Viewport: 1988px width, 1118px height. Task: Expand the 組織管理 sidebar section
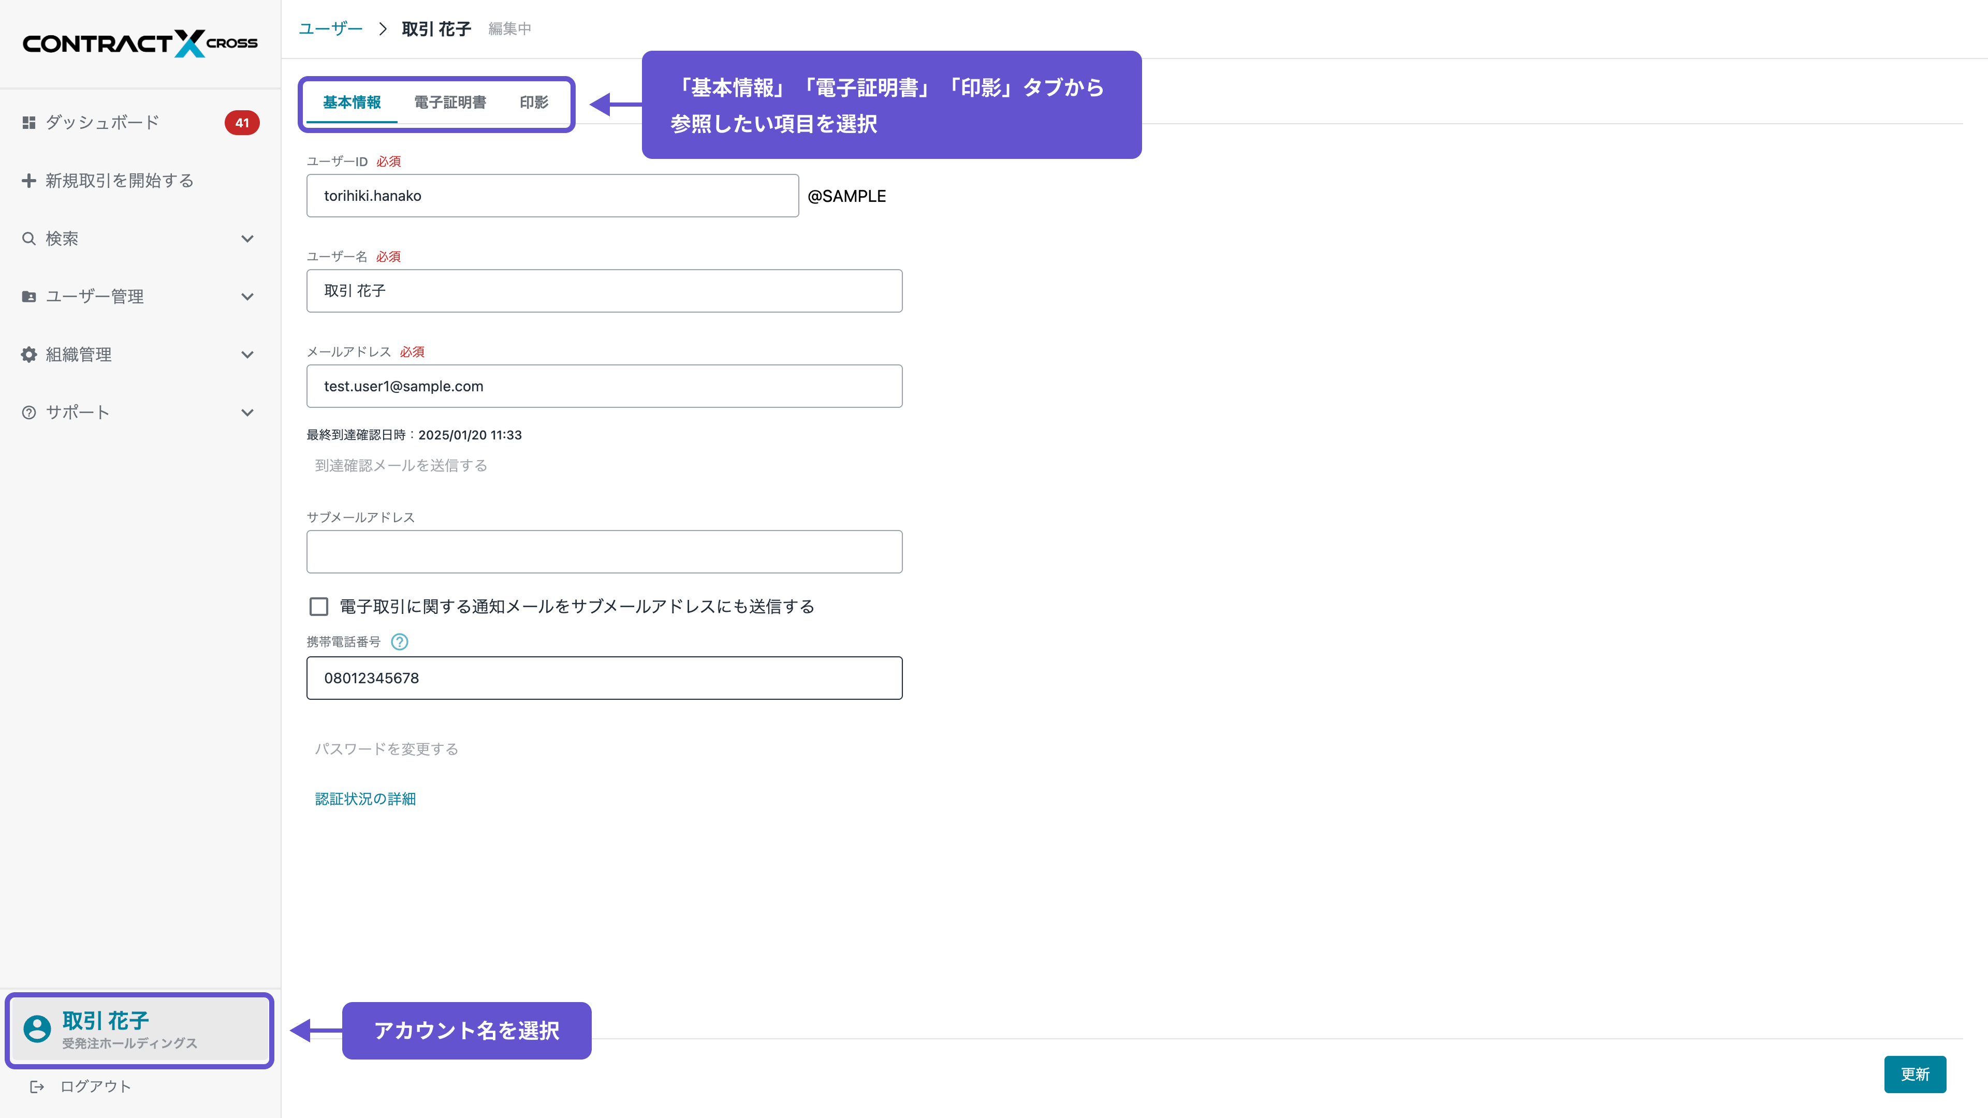[x=248, y=354]
